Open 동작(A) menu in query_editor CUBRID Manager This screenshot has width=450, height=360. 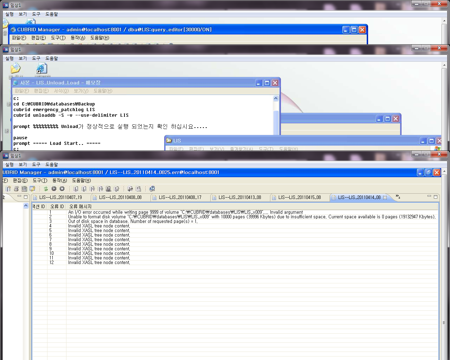(x=78, y=38)
